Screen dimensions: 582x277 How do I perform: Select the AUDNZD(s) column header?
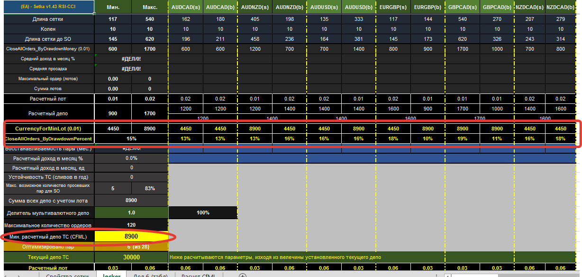pyautogui.click(x=255, y=8)
